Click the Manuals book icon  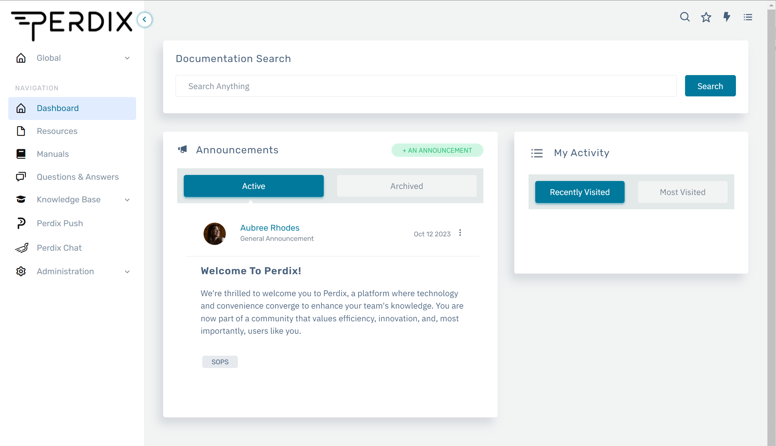[x=21, y=154]
